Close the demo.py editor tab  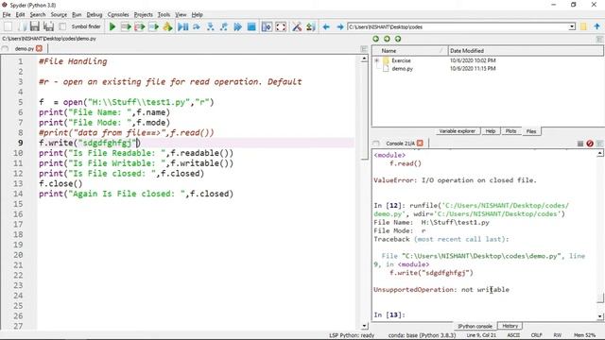(x=39, y=48)
